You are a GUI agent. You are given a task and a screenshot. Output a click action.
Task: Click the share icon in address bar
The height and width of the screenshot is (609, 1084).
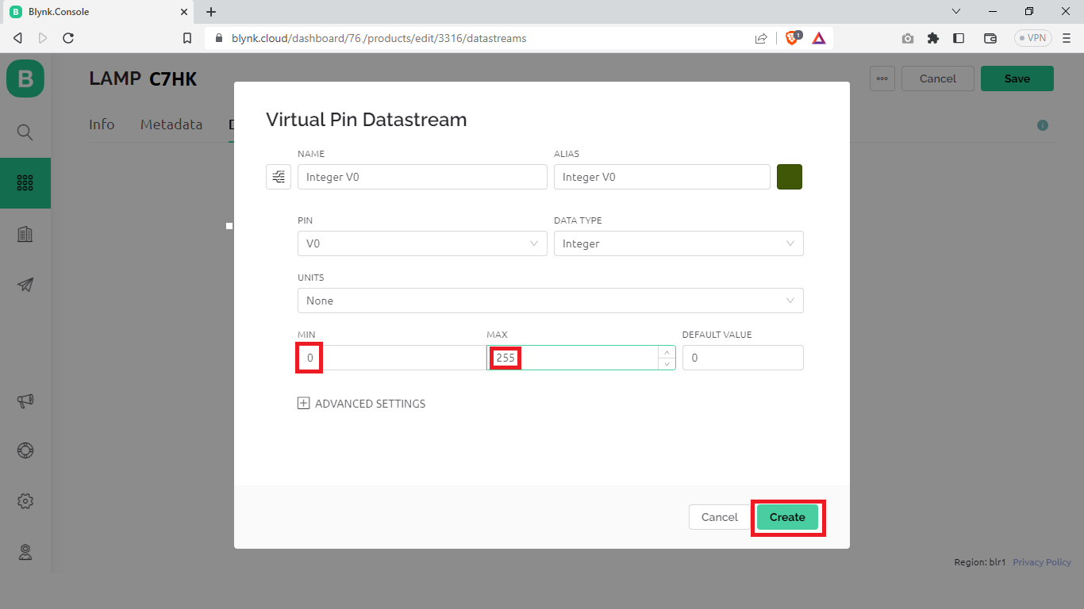point(761,38)
